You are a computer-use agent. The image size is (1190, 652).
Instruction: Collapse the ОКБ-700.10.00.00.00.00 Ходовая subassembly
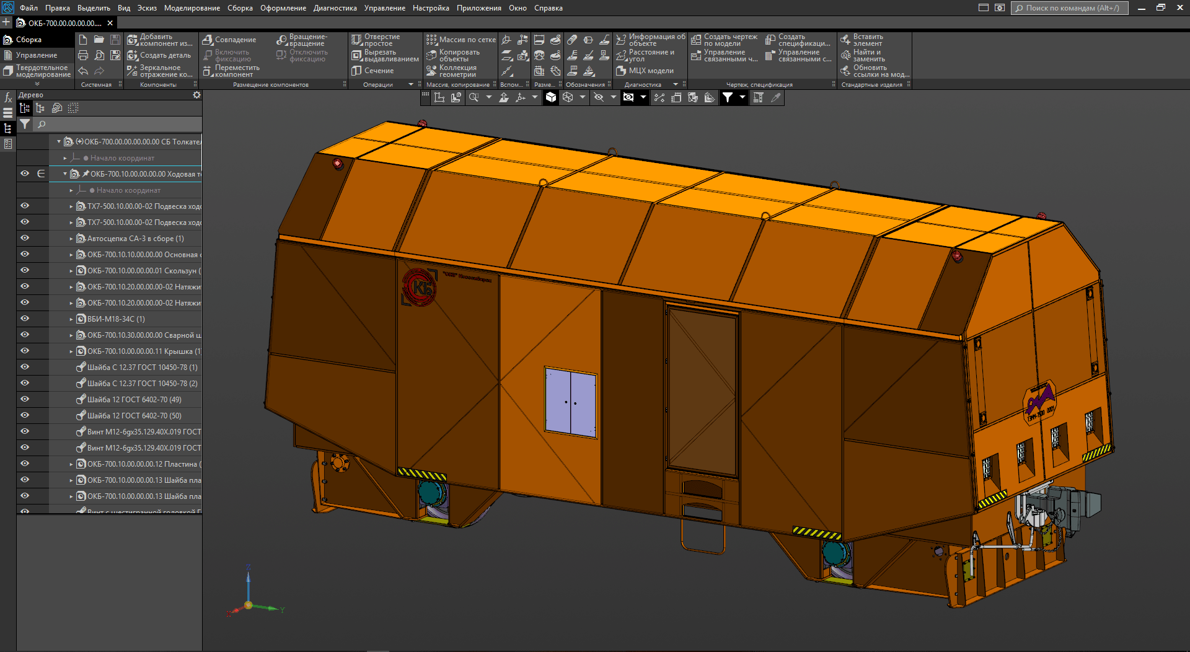point(65,174)
